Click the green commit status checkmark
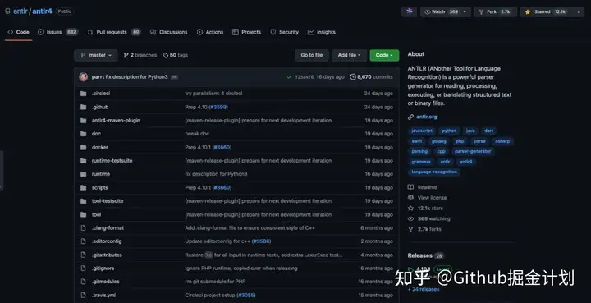This screenshot has width=591, height=303. pyautogui.click(x=289, y=77)
